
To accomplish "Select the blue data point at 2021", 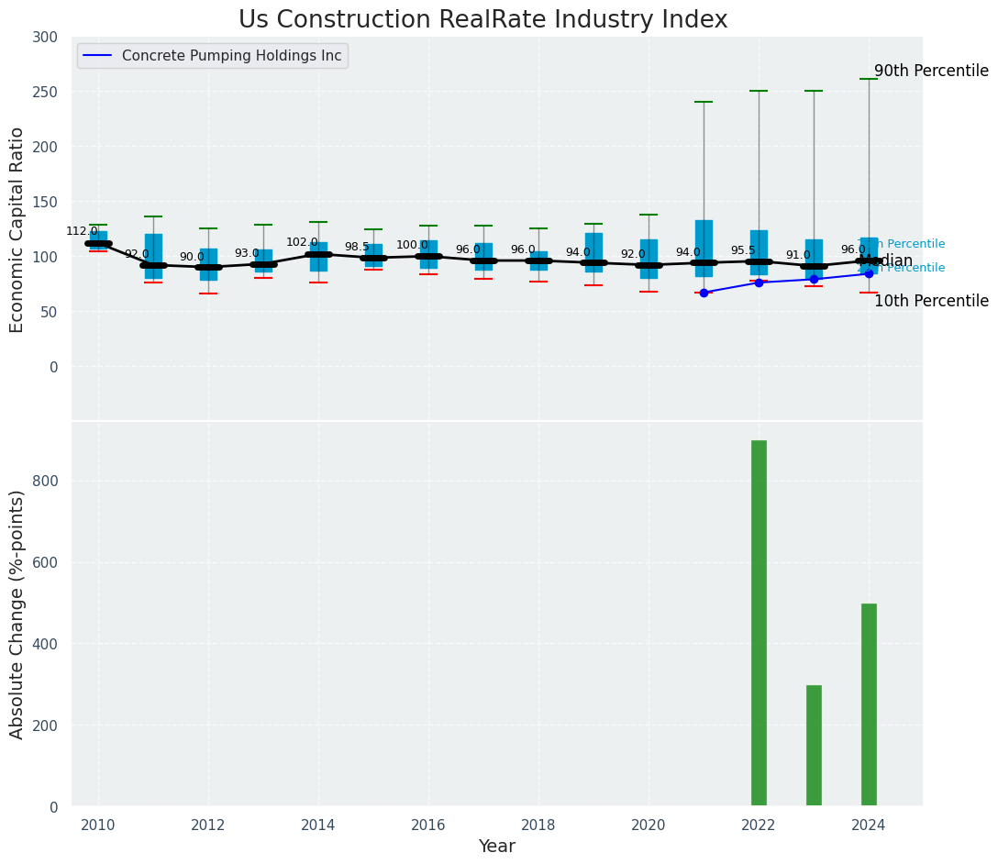I will (x=704, y=293).
